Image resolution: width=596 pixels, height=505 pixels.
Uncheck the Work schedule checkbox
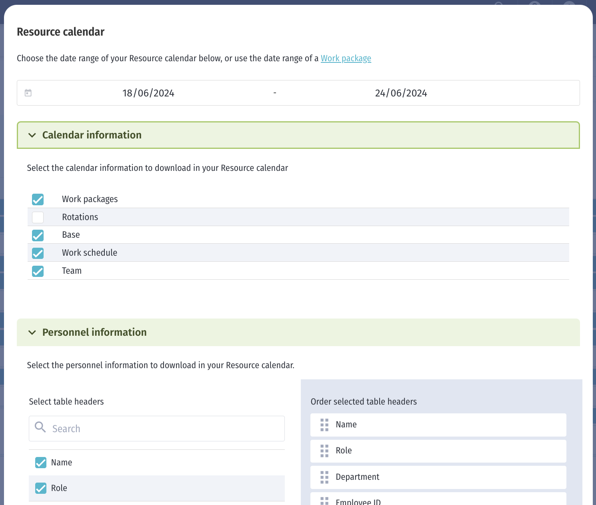(38, 253)
